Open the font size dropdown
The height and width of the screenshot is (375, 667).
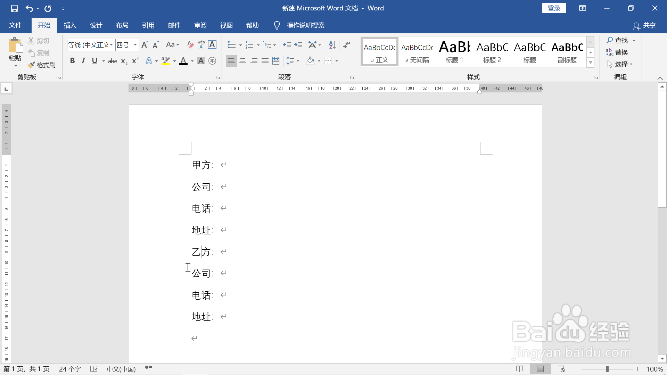135,45
